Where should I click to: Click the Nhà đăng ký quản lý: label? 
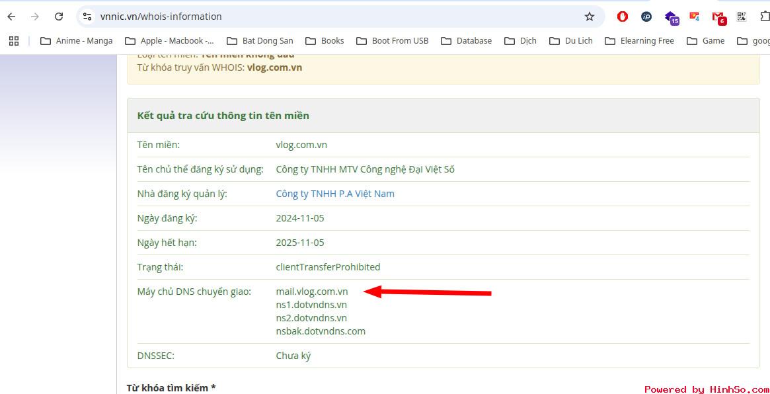(182, 194)
